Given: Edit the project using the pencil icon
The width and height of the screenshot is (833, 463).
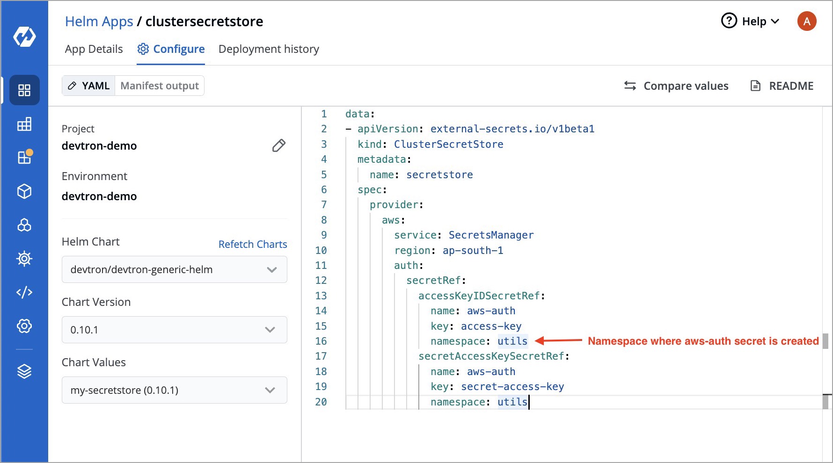Looking at the screenshot, I should [x=278, y=145].
